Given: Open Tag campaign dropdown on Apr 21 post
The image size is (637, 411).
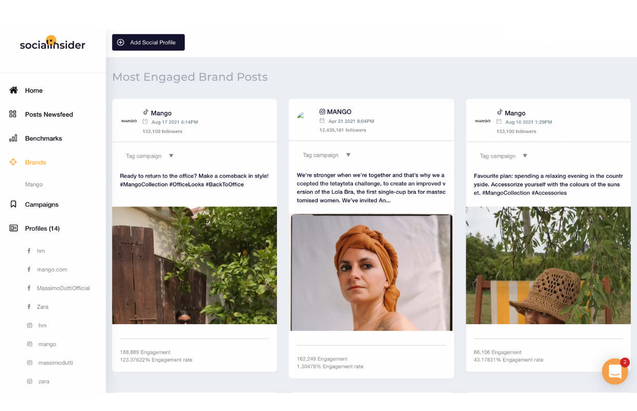Looking at the screenshot, I should [327, 155].
